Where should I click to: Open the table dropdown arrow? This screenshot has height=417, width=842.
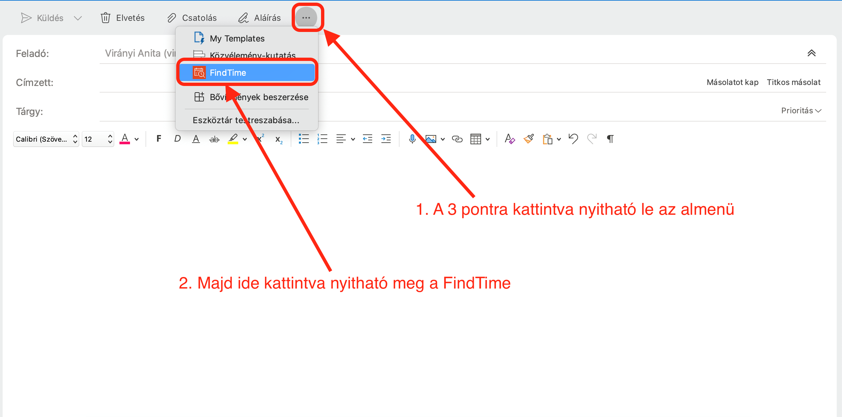[x=488, y=139]
